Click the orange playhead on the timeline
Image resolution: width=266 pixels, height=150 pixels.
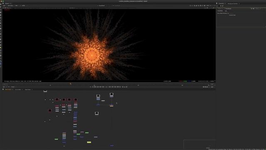(71, 84)
